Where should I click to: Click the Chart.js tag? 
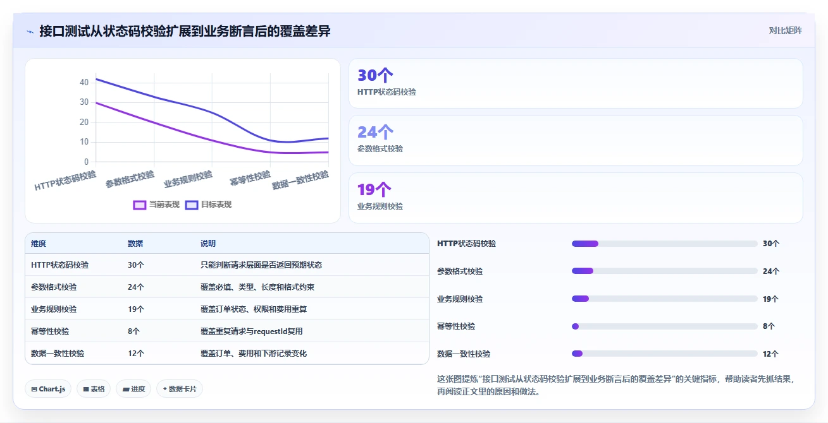pyautogui.click(x=48, y=389)
